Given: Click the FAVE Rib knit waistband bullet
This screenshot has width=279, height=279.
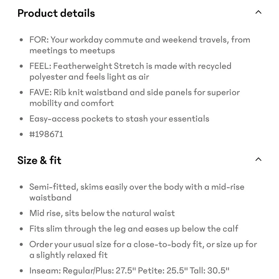Looking at the screenshot, I should coord(135,98).
